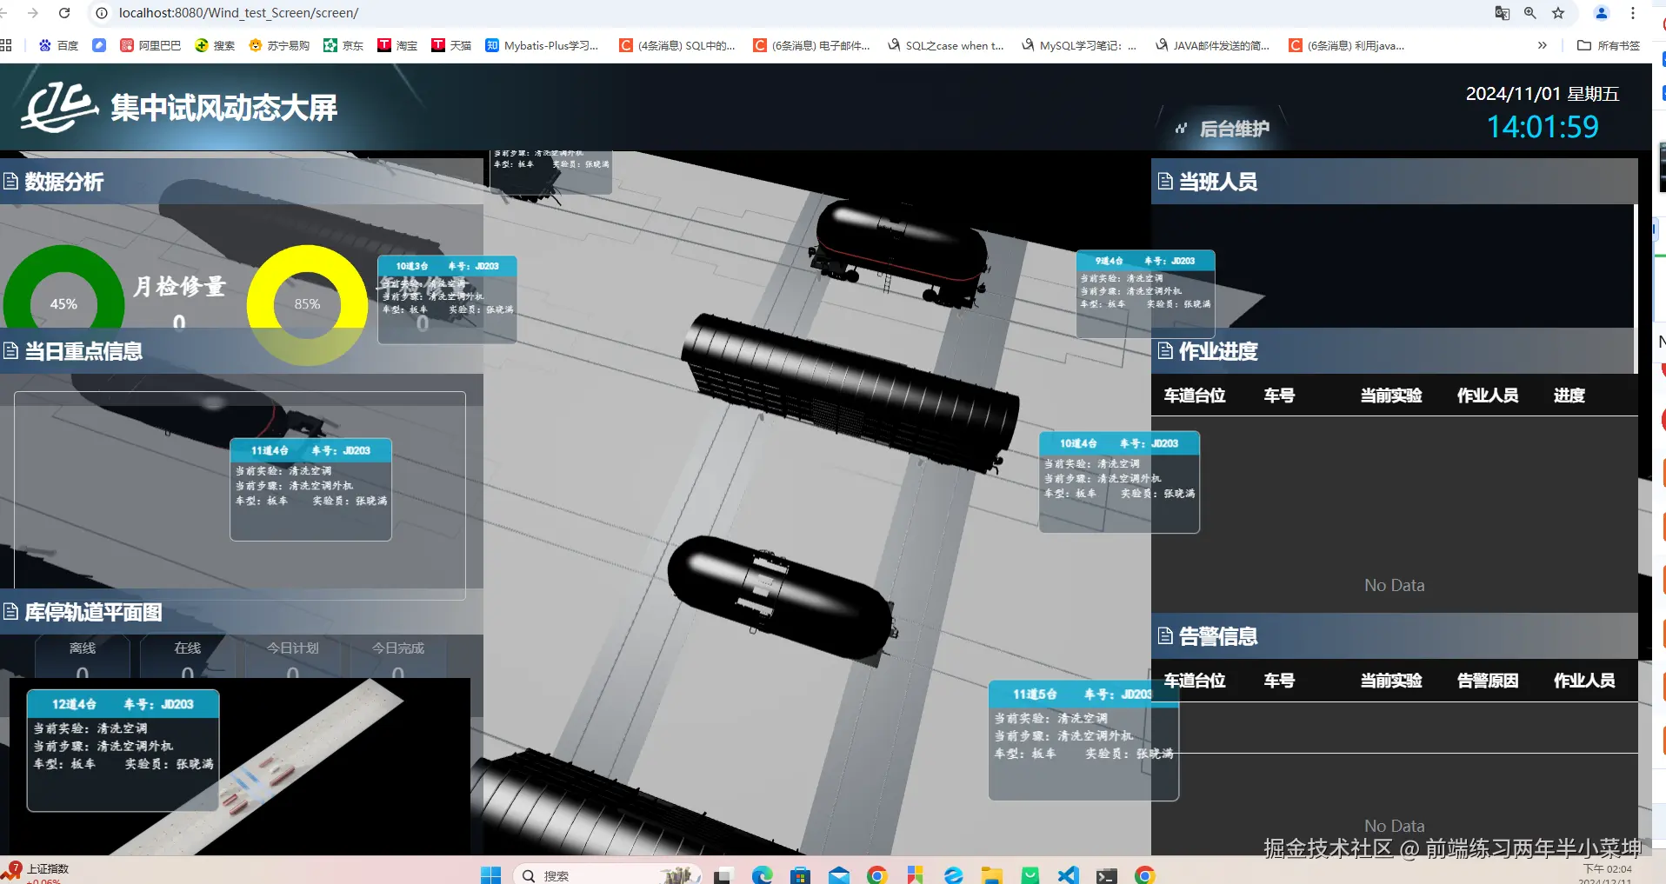Image resolution: width=1666 pixels, height=884 pixels.
Task: Click the dashboard logo next to 集中试风动态大屏
Action: 59,106
